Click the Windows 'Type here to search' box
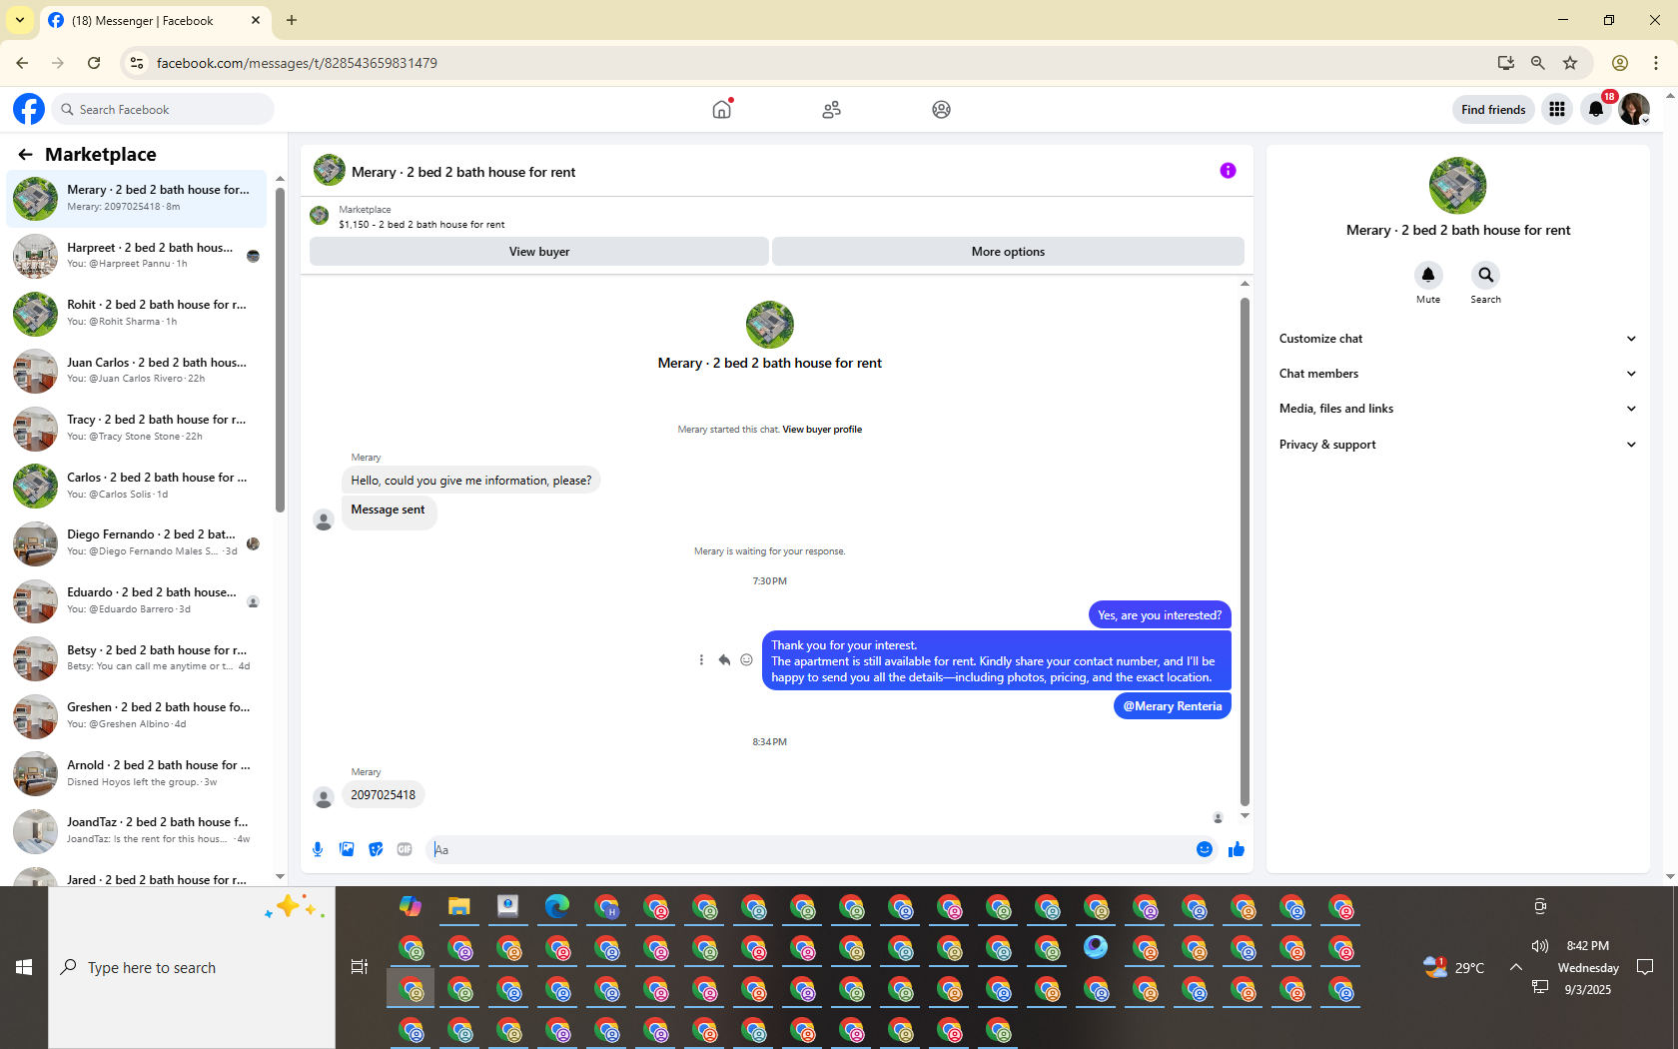 192,967
